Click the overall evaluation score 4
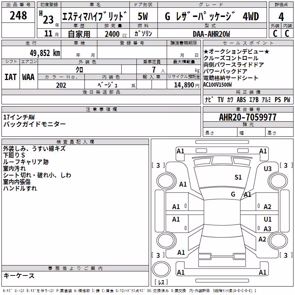This screenshot has width=295, height=295. [x=281, y=17]
